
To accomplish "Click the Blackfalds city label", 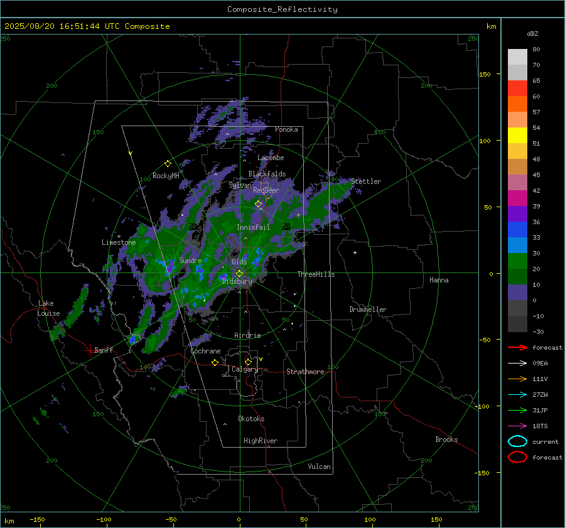I will pos(267,174).
